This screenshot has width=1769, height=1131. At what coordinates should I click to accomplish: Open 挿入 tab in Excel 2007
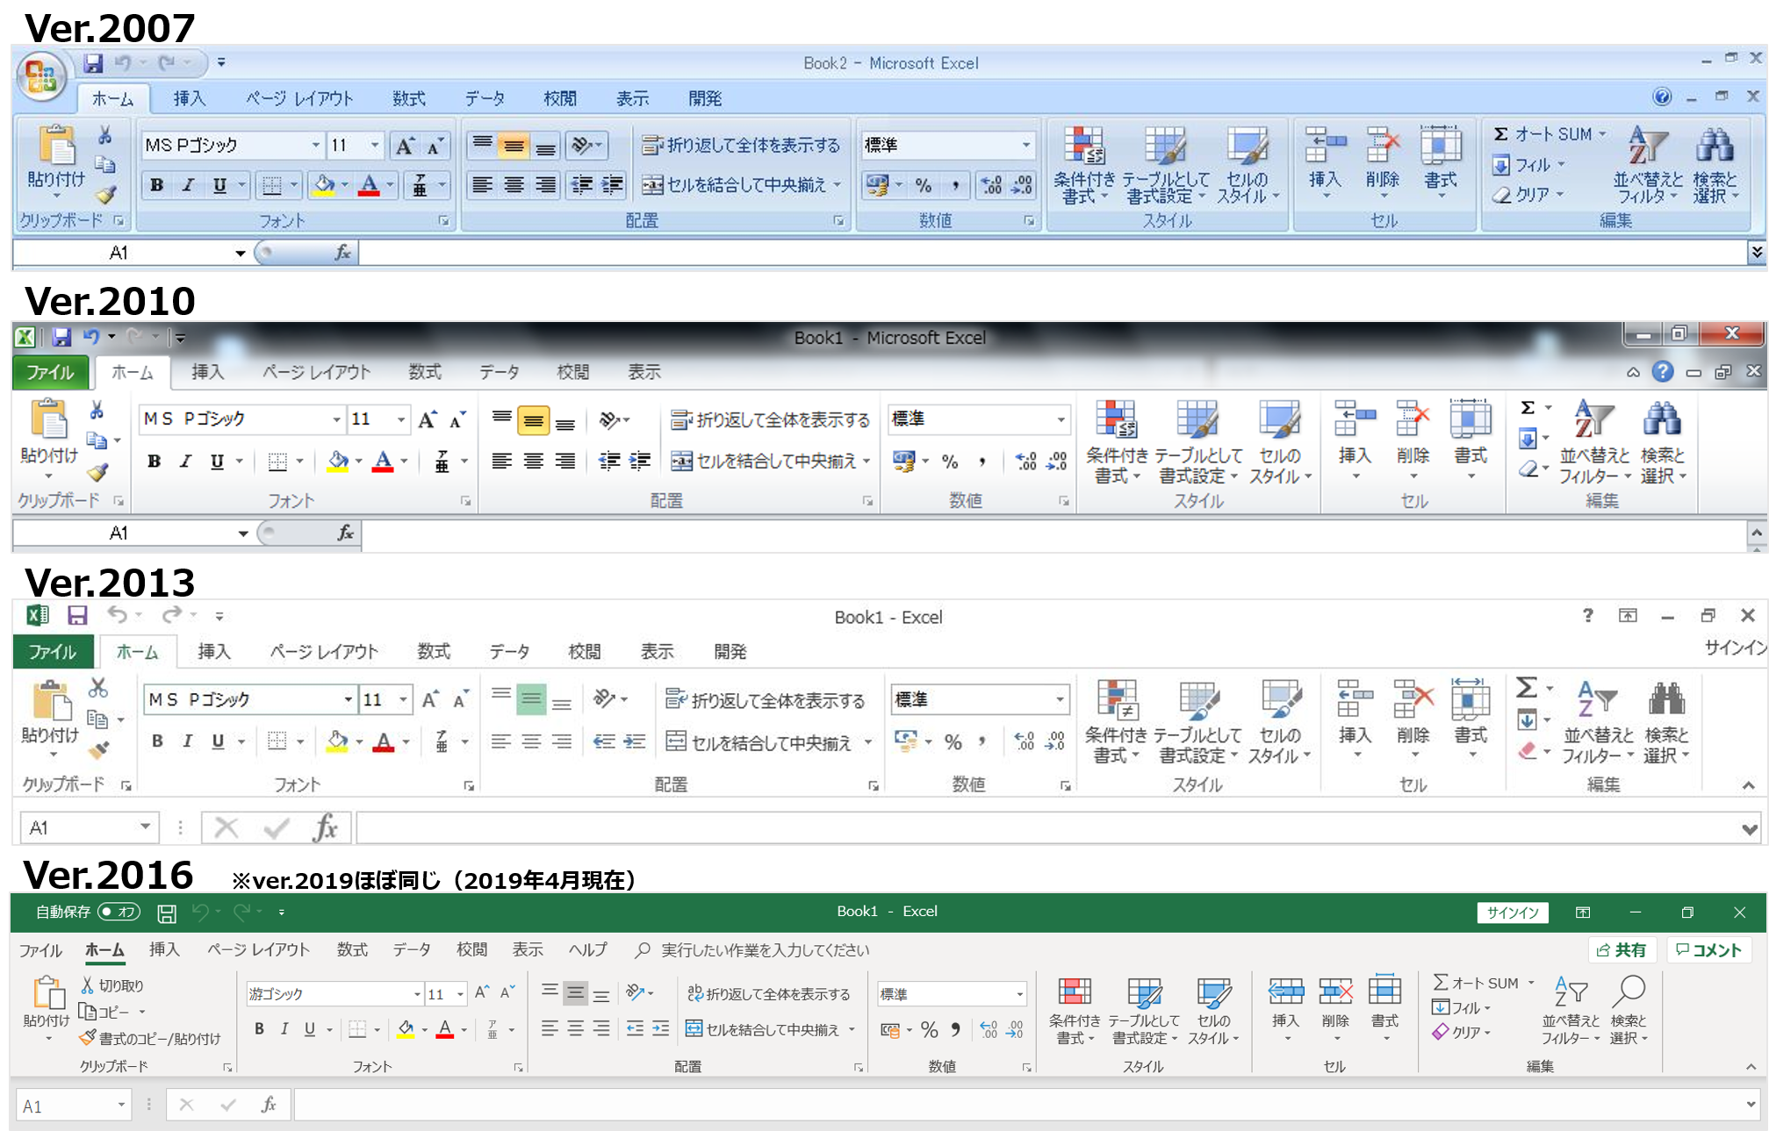click(189, 98)
